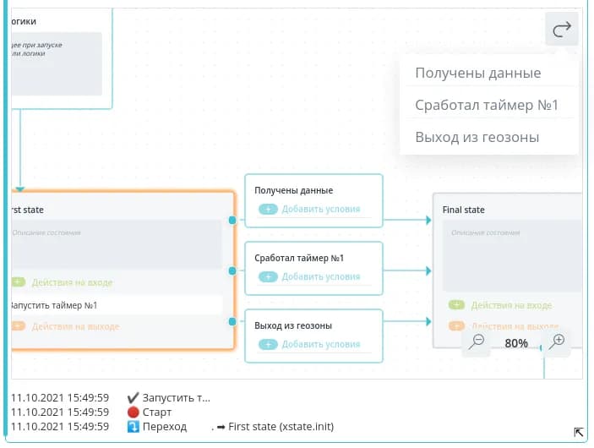Click plus icon for First state entry actions

(x=19, y=282)
